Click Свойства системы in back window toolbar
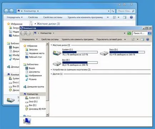 53,18
